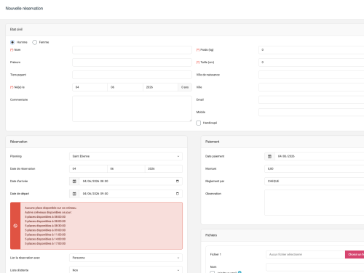The height and width of the screenshot is (273, 364).
Task: Open the Règlement par CHEQUE selector
Action: (x=314, y=182)
